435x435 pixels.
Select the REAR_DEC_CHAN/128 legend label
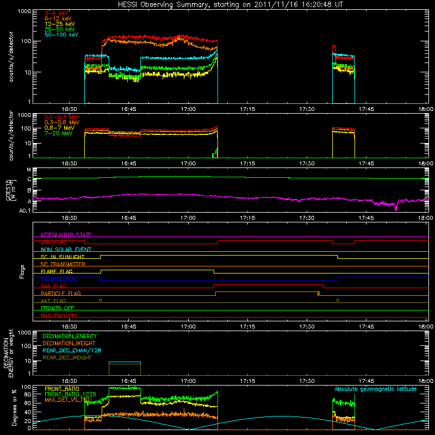pos(72,350)
